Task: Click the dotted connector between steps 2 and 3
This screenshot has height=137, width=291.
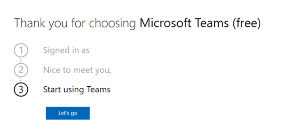Action: pos(21,80)
